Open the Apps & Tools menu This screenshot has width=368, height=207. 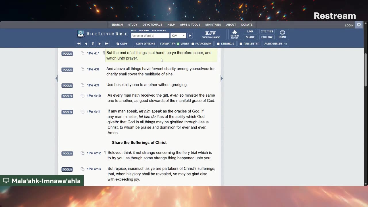[190, 25]
